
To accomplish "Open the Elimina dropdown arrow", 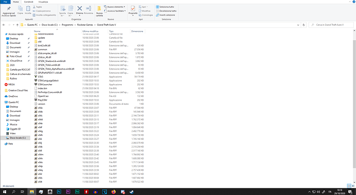I will pyautogui.click(x=79, y=15).
